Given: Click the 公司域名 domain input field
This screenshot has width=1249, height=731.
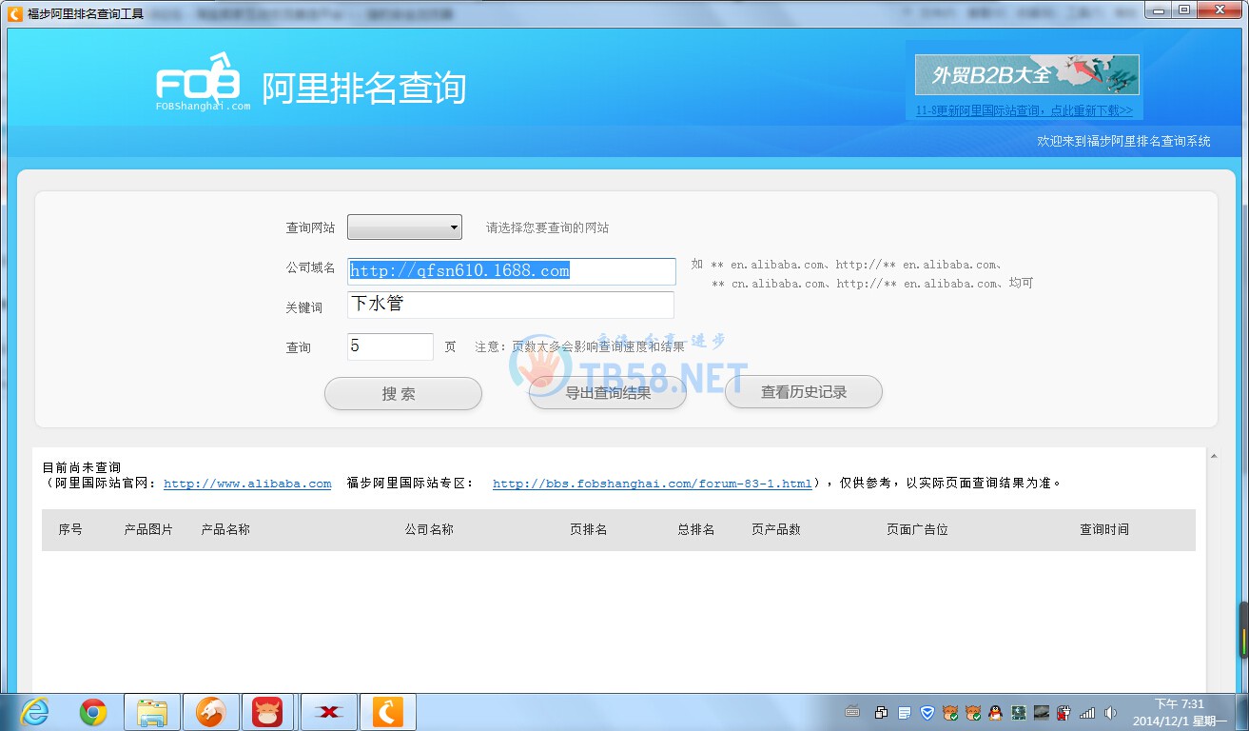Looking at the screenshot, I should click(x=511, y=271).
